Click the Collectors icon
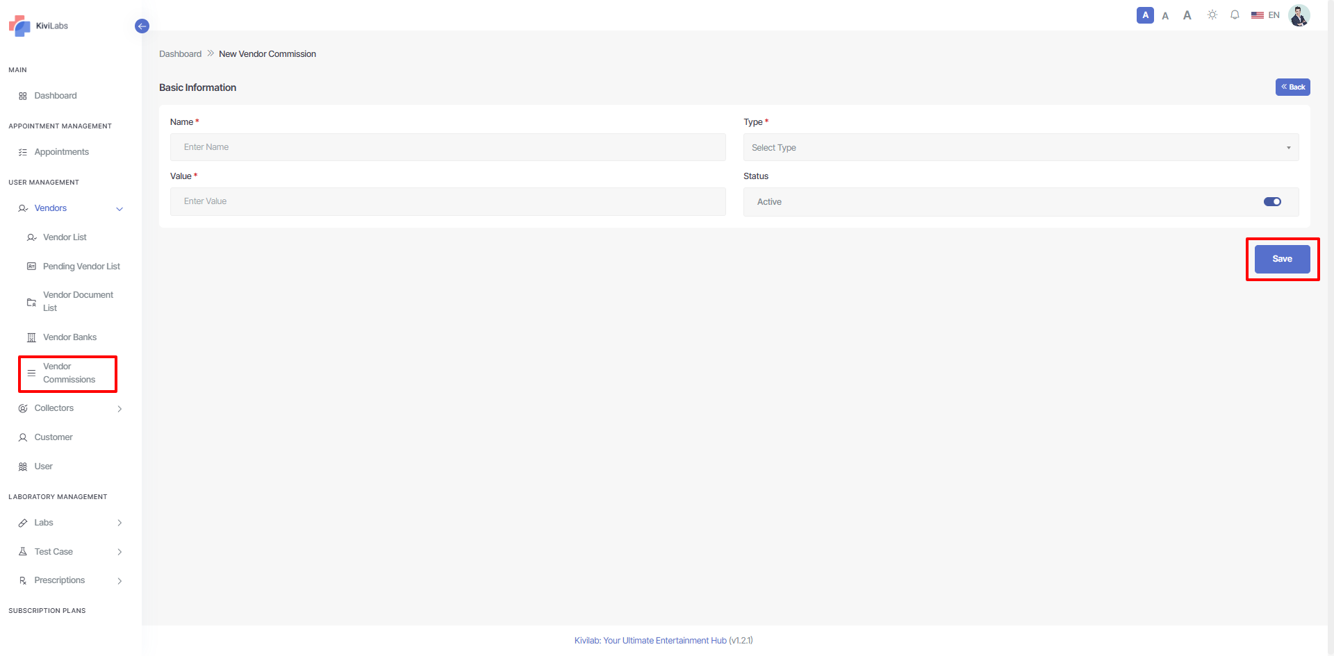This screenshot has height=656, width=1334. [23, 408]
